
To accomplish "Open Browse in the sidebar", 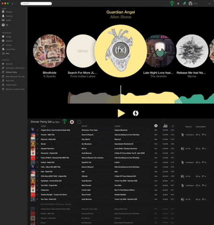I will click(x=9, y=12).
